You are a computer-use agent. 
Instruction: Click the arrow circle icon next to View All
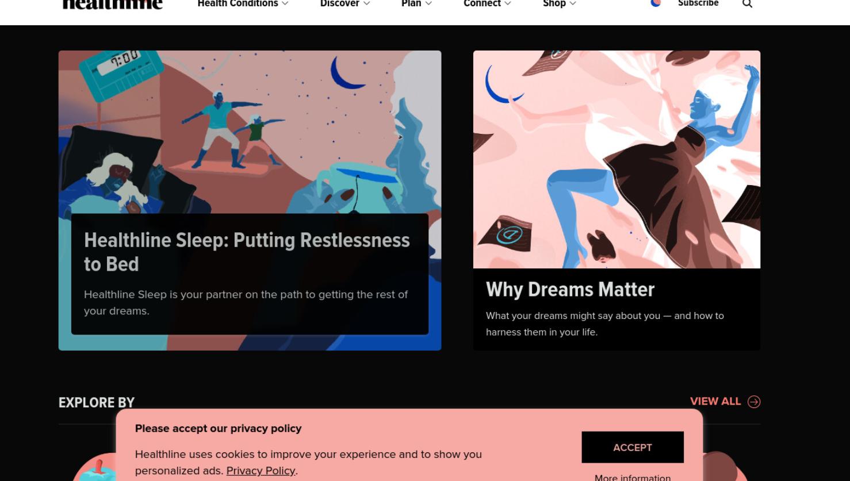pos(754,402)
